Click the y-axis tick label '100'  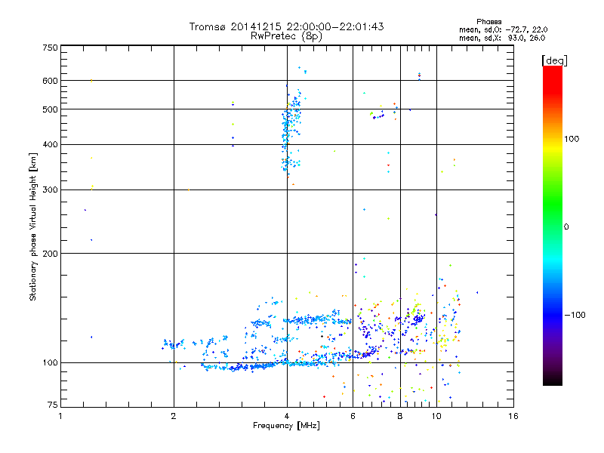coord(50,363)
